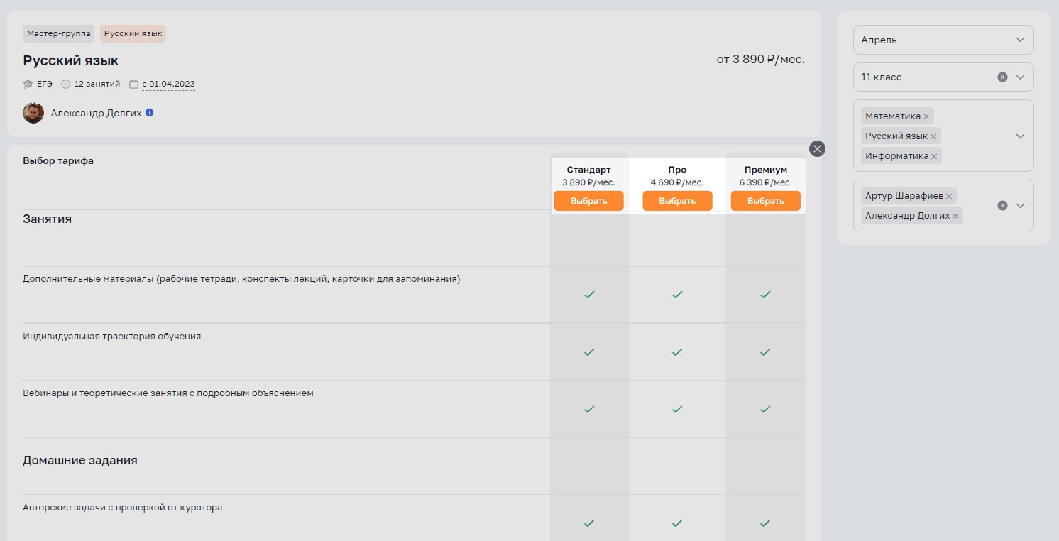The image size is (1059, 541).
Task: Click Про checkmark for Вебинары row
Action: click(x=677, y=410)
